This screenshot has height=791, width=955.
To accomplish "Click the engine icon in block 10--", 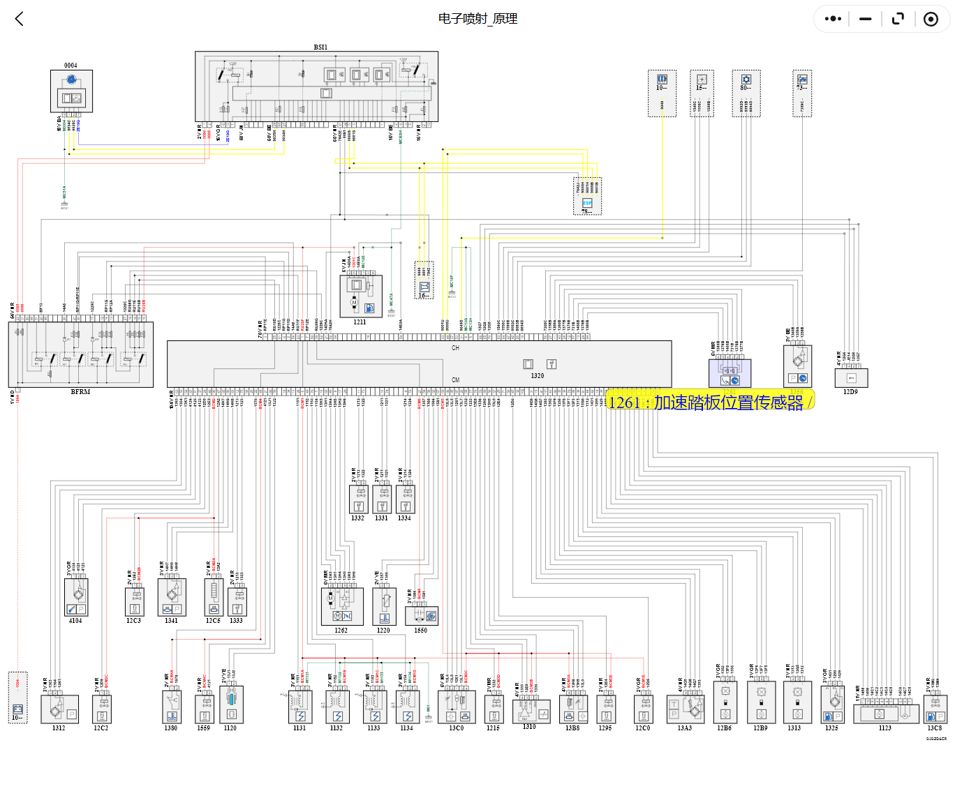I will pos(662,80).
